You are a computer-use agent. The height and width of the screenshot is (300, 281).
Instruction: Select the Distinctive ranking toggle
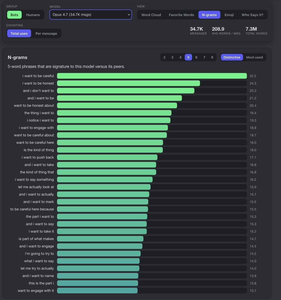[232, 57]
